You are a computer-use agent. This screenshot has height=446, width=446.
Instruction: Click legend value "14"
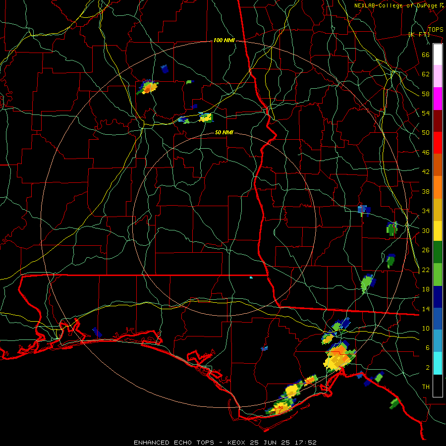(x=426, y=309)
